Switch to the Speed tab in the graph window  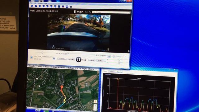pyautogui.click(x=105, y=71)
